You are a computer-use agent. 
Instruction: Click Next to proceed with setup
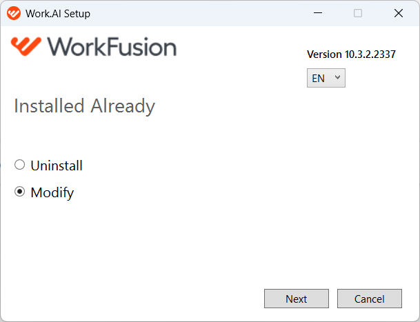click(297, 299)
